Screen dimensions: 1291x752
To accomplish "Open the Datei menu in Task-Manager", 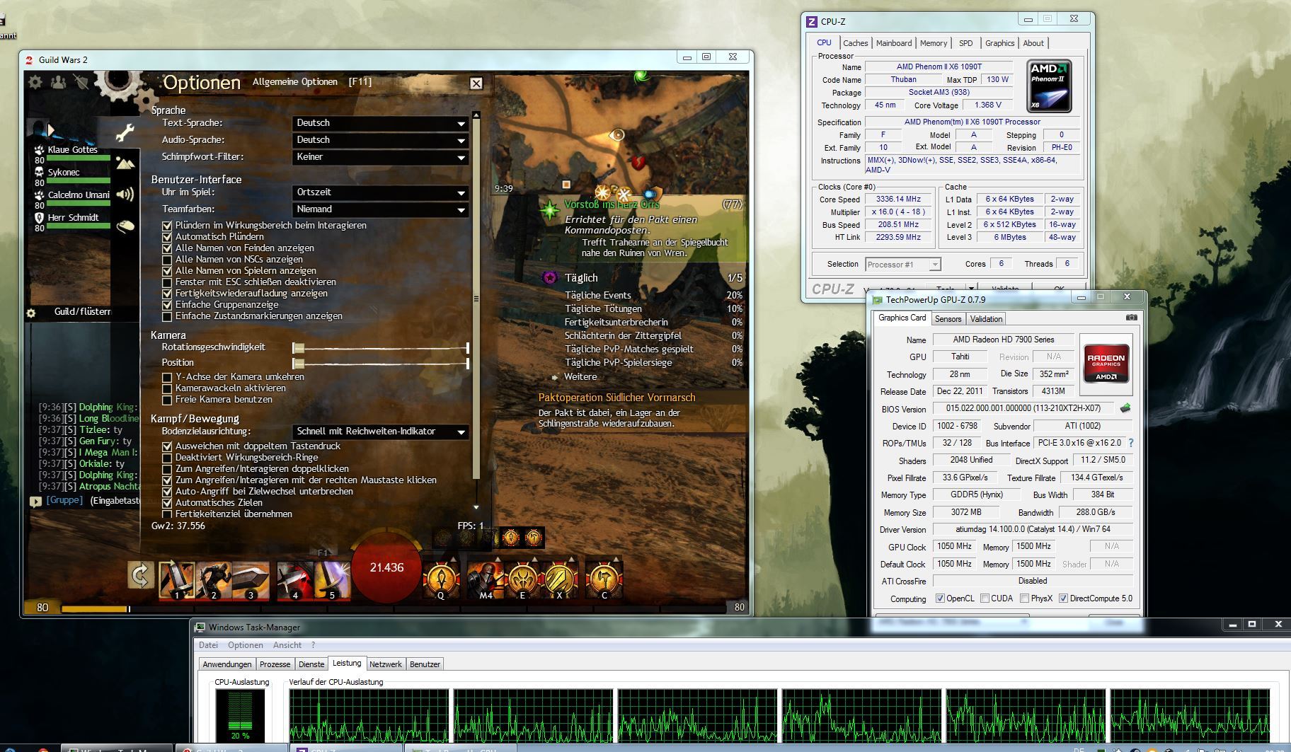I will coord(209,645).
